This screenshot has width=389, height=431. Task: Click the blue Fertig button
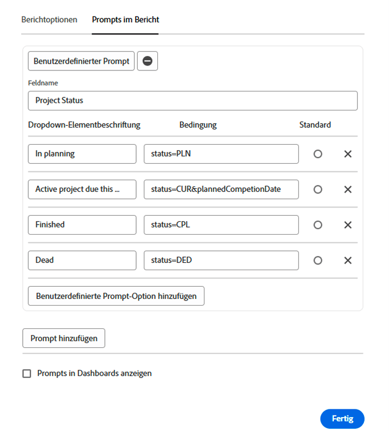tap(342, 419)
